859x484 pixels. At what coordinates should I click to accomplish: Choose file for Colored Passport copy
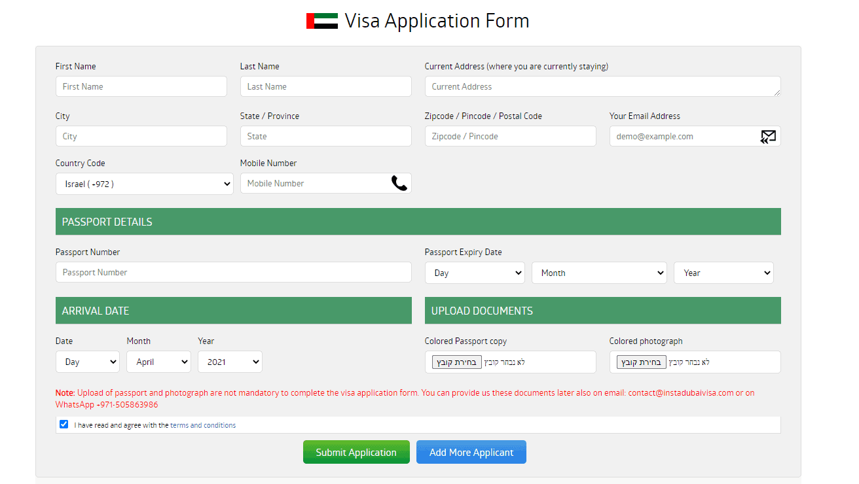[x=457, y=362]
